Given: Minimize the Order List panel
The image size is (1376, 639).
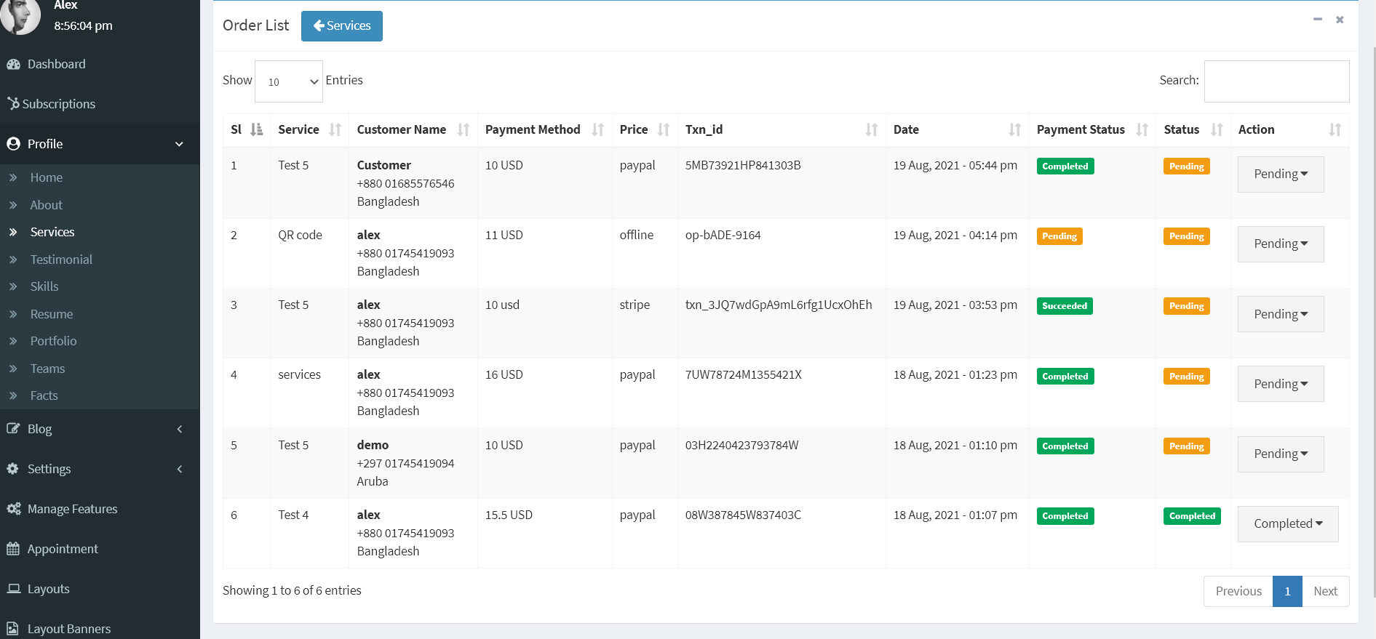Looking at the screenshot, I should [x=1317, y=20].
